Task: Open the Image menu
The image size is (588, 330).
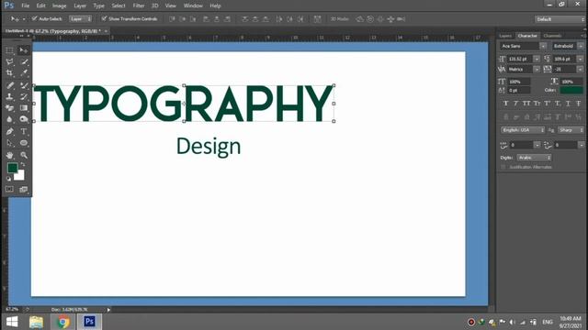Action: 59,5
